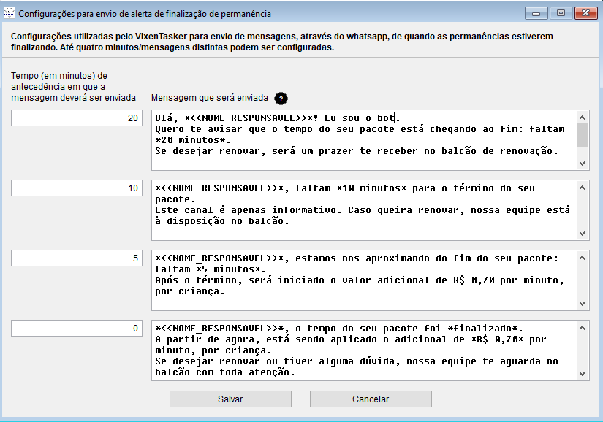Click the dialog title bar text
The image size is (603, 422).
pyautogui.click(x=146, y=12)
